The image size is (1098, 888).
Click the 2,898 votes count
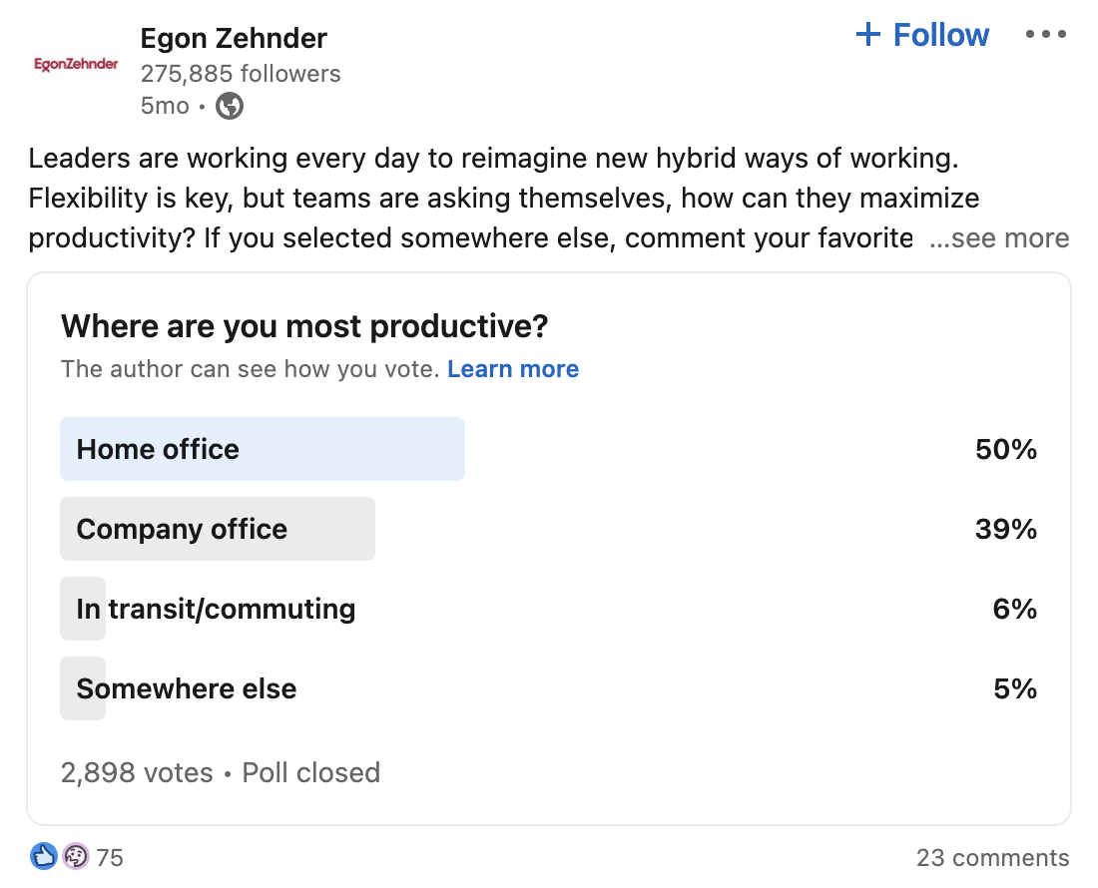(x=137, y=773)
